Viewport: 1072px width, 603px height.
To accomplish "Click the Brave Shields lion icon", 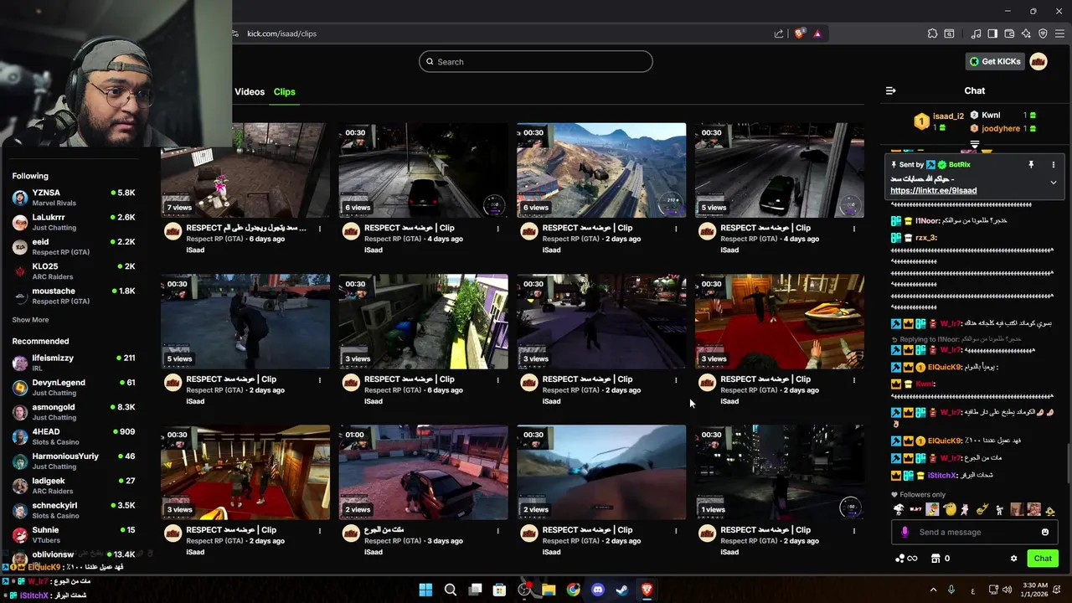I will pyautogui.click(x=800, y=33).
